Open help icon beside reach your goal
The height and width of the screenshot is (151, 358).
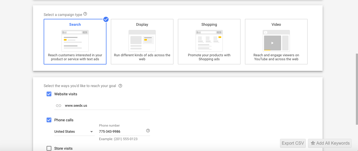120,86
